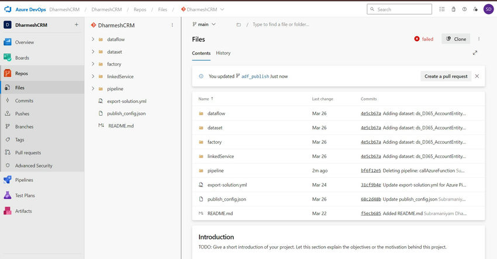This screenshot has width=497, height=259.
Task: Open Pull requests in the sidebar
Action: (28, 153)
